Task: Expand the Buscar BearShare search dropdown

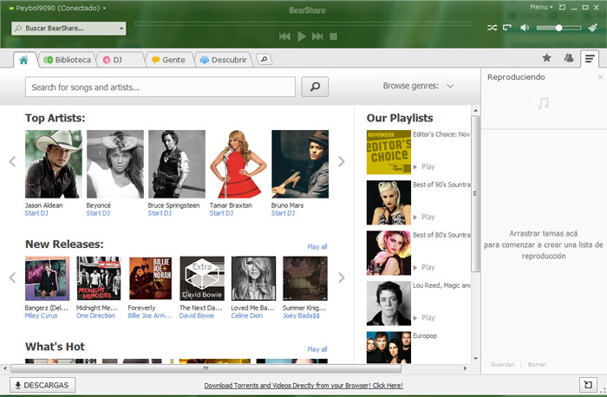Action: pos(121,29)
